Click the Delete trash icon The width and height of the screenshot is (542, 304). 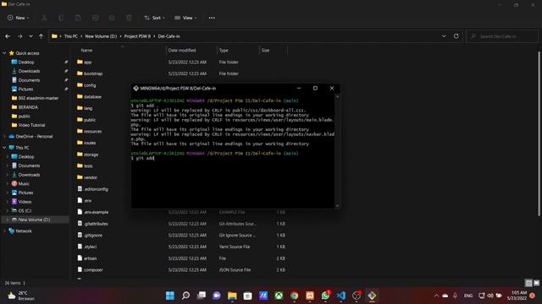(x=129, y=18)
